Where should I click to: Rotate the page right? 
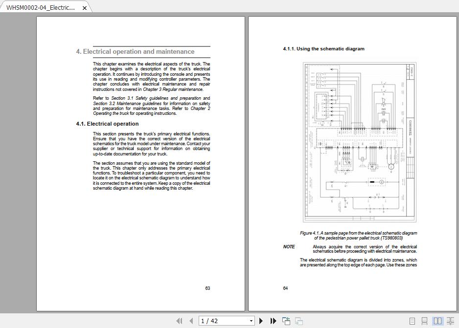pos(298,321)
